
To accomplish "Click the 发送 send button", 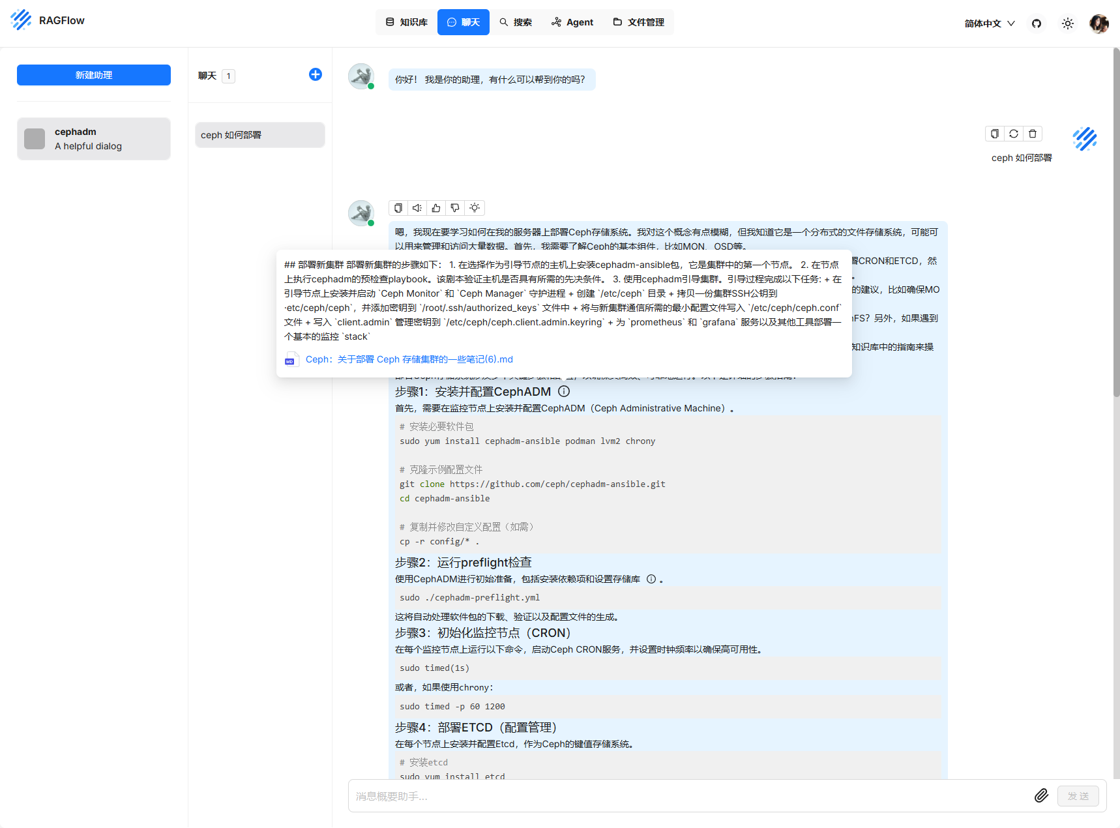I will click(1078, 796).
